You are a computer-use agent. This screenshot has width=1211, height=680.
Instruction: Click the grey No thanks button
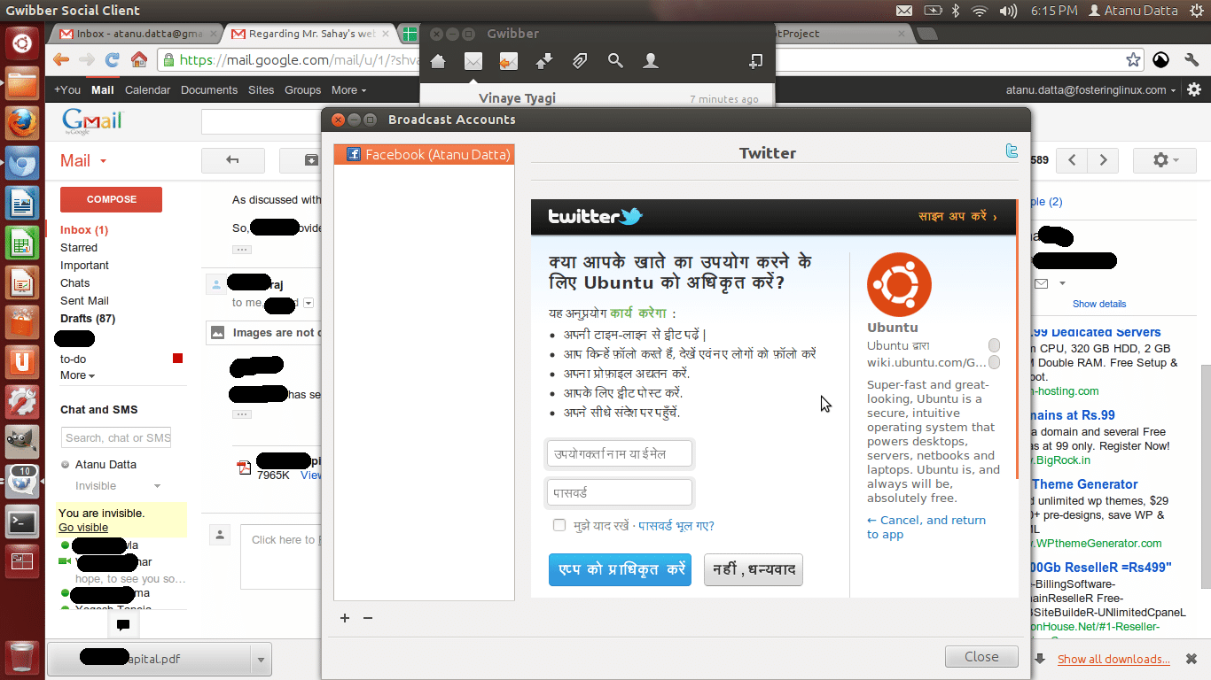(754, 570)
